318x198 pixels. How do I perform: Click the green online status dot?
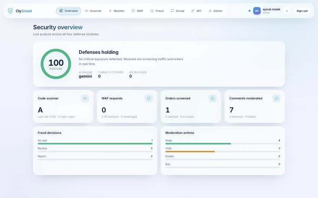(x=250, y=11)
